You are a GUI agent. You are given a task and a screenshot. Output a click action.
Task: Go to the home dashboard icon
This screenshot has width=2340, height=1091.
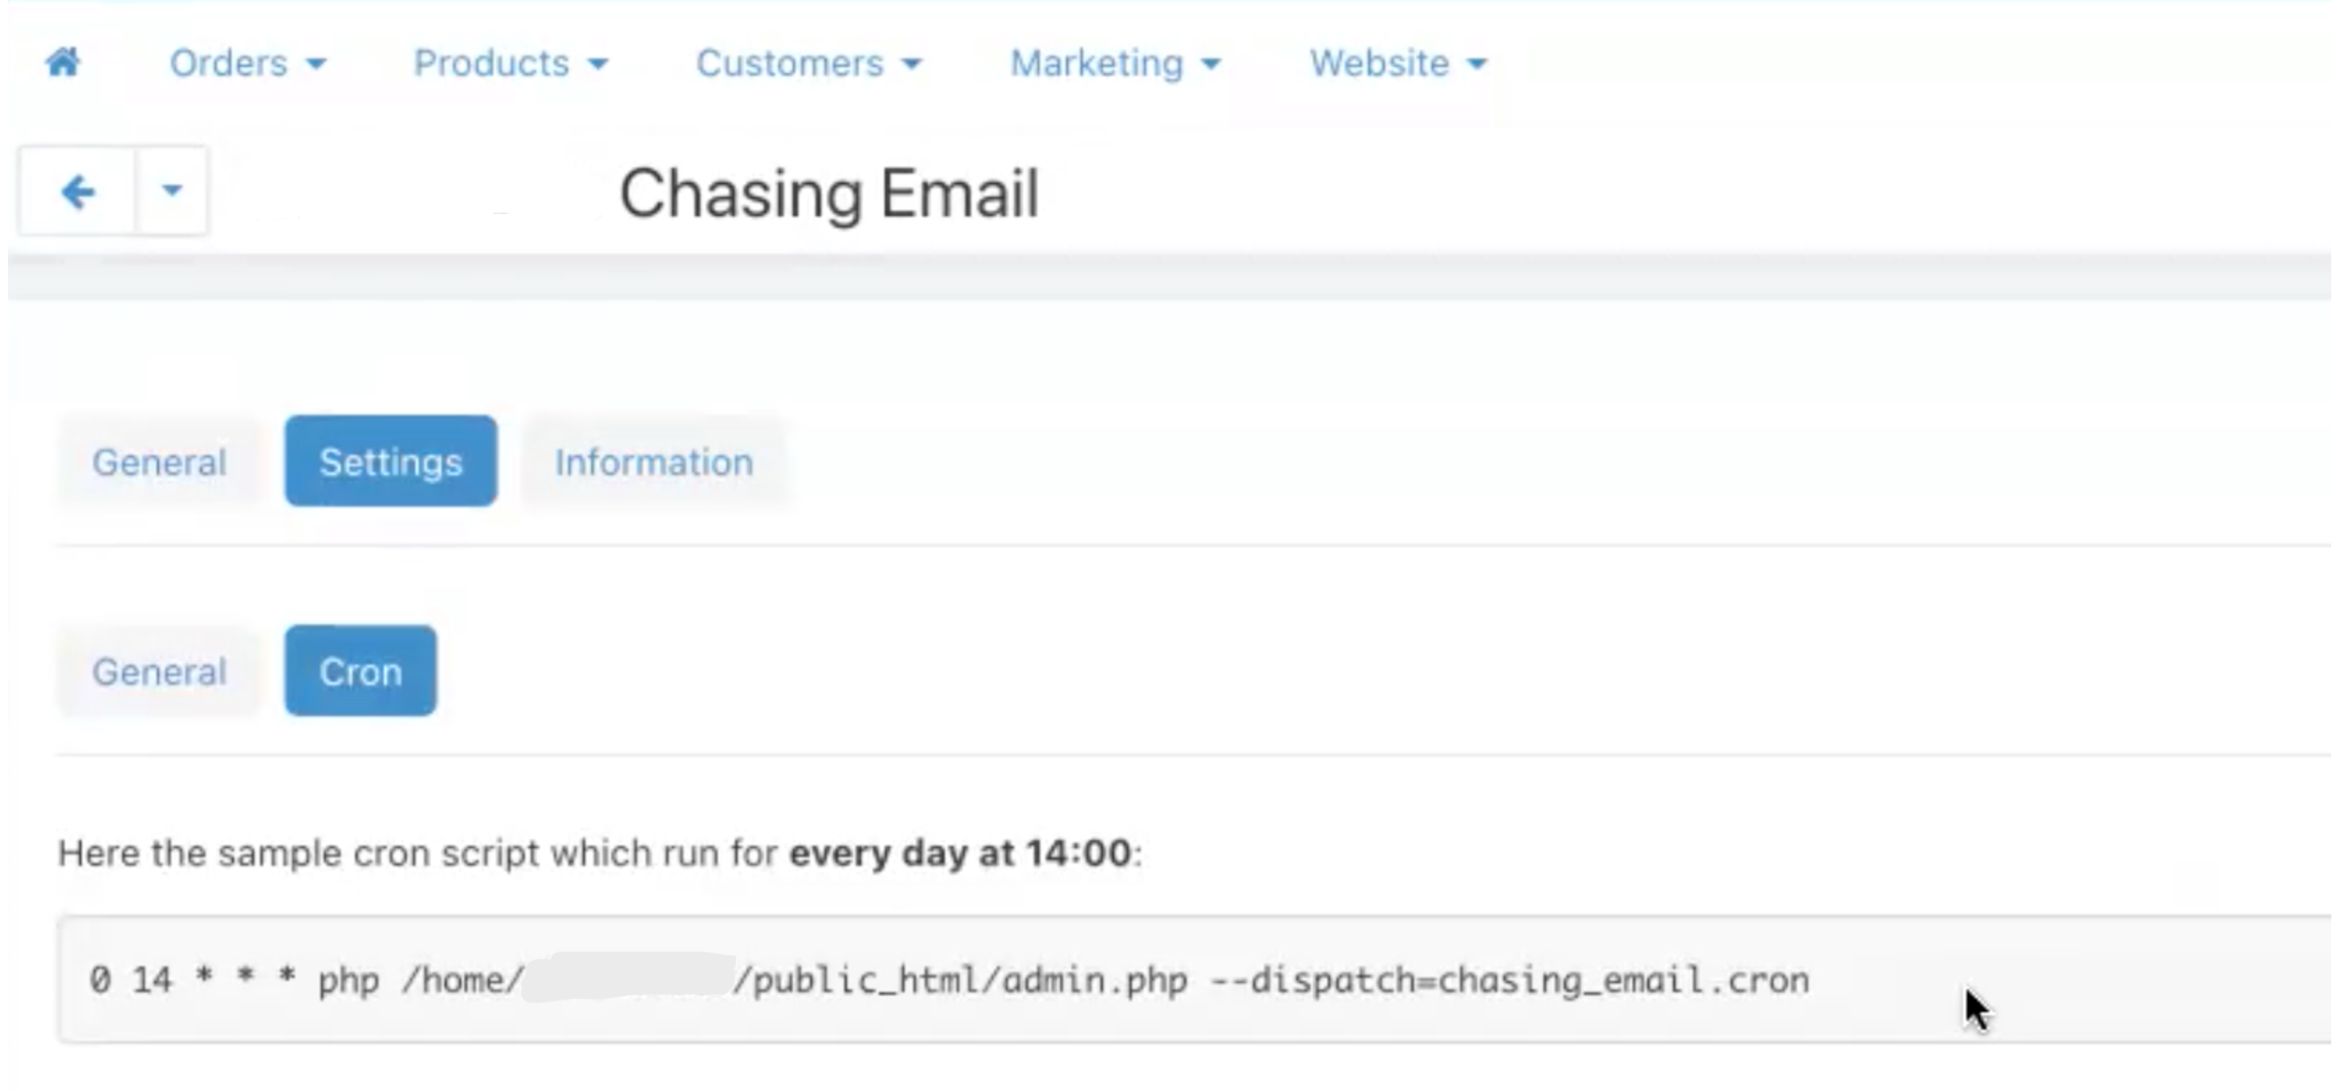[64, 63]
